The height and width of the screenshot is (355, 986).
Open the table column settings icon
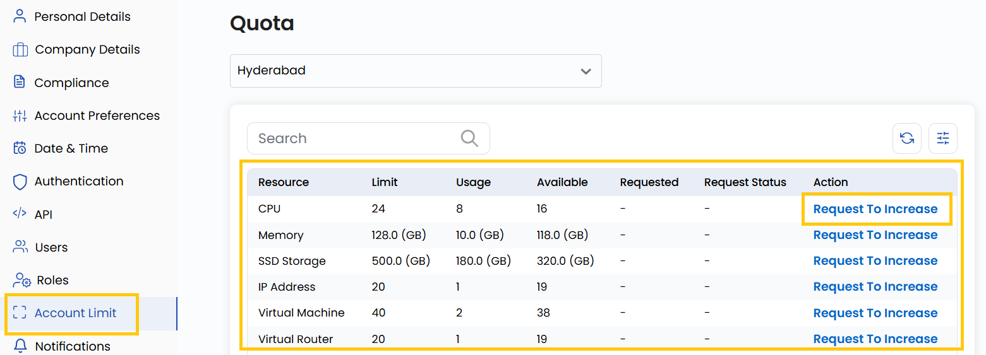point(942,138)
